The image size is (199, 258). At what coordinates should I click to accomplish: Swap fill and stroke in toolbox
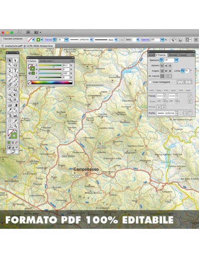coord(16,131)
